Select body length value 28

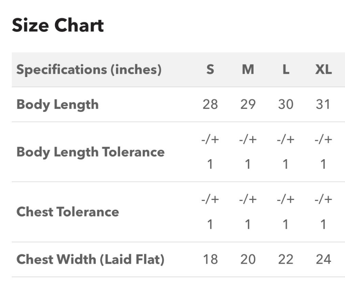click(210, 105)
